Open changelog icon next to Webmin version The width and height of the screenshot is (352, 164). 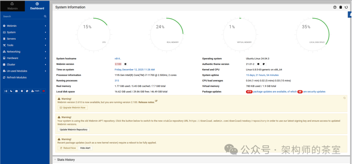tap(125, 64)
